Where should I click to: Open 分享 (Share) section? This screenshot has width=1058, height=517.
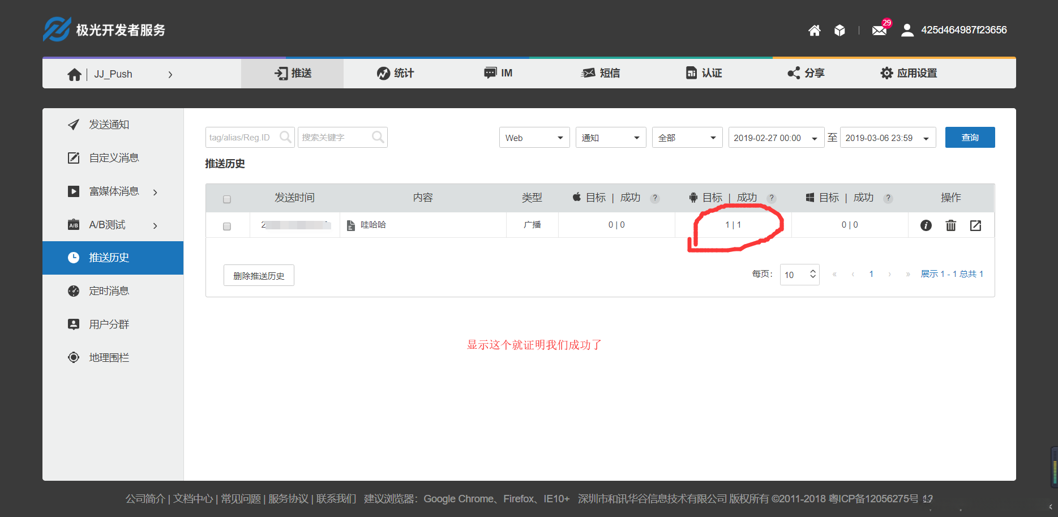click(x=806, y=73)
